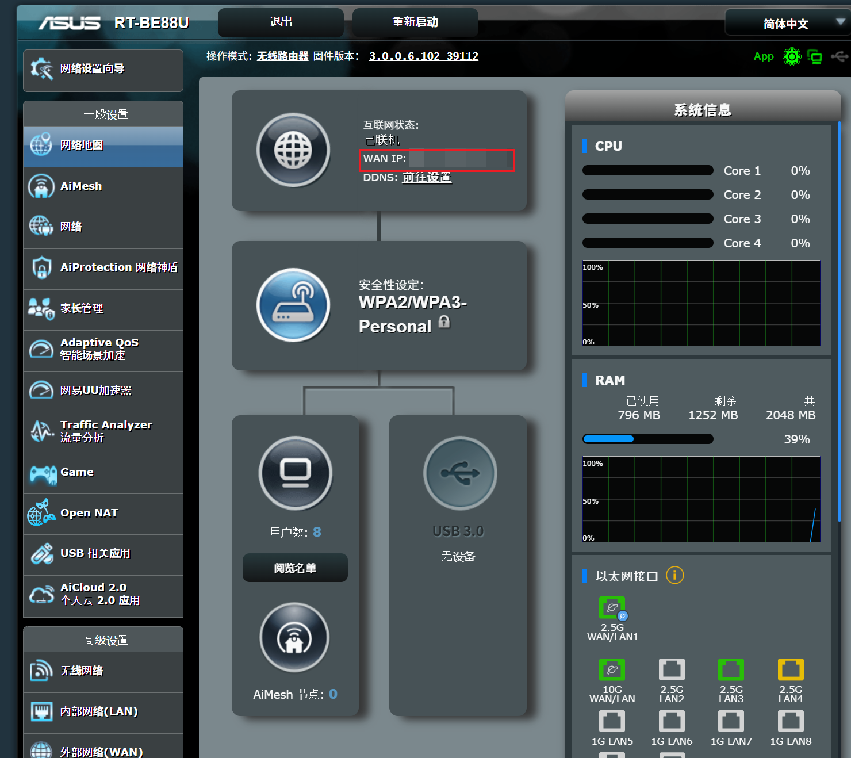
Task: Click the 2.5G WAN/LAN1 port icon
Action: click(612, 608)
